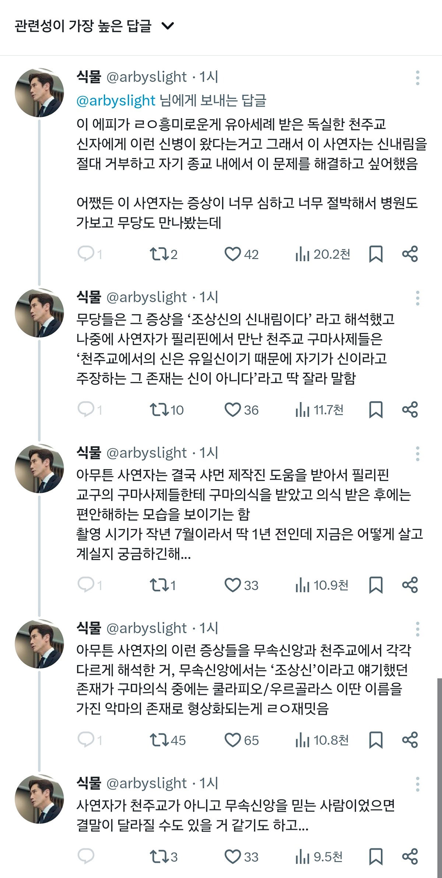Share the last tweet with 9.5천 views

(x=410, y=857)
